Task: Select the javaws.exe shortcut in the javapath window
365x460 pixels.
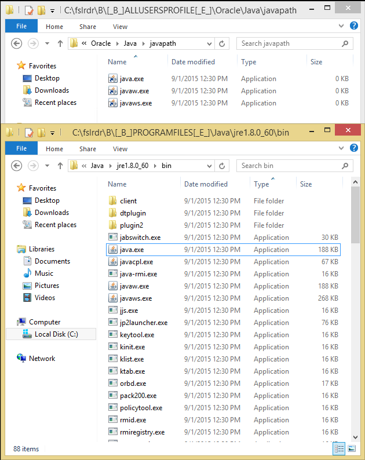Action: pyautogui.click(x=136, y=103)
